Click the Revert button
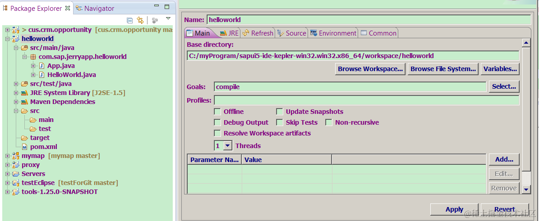This screenshot has height=221, width=539. click(505, 209)
